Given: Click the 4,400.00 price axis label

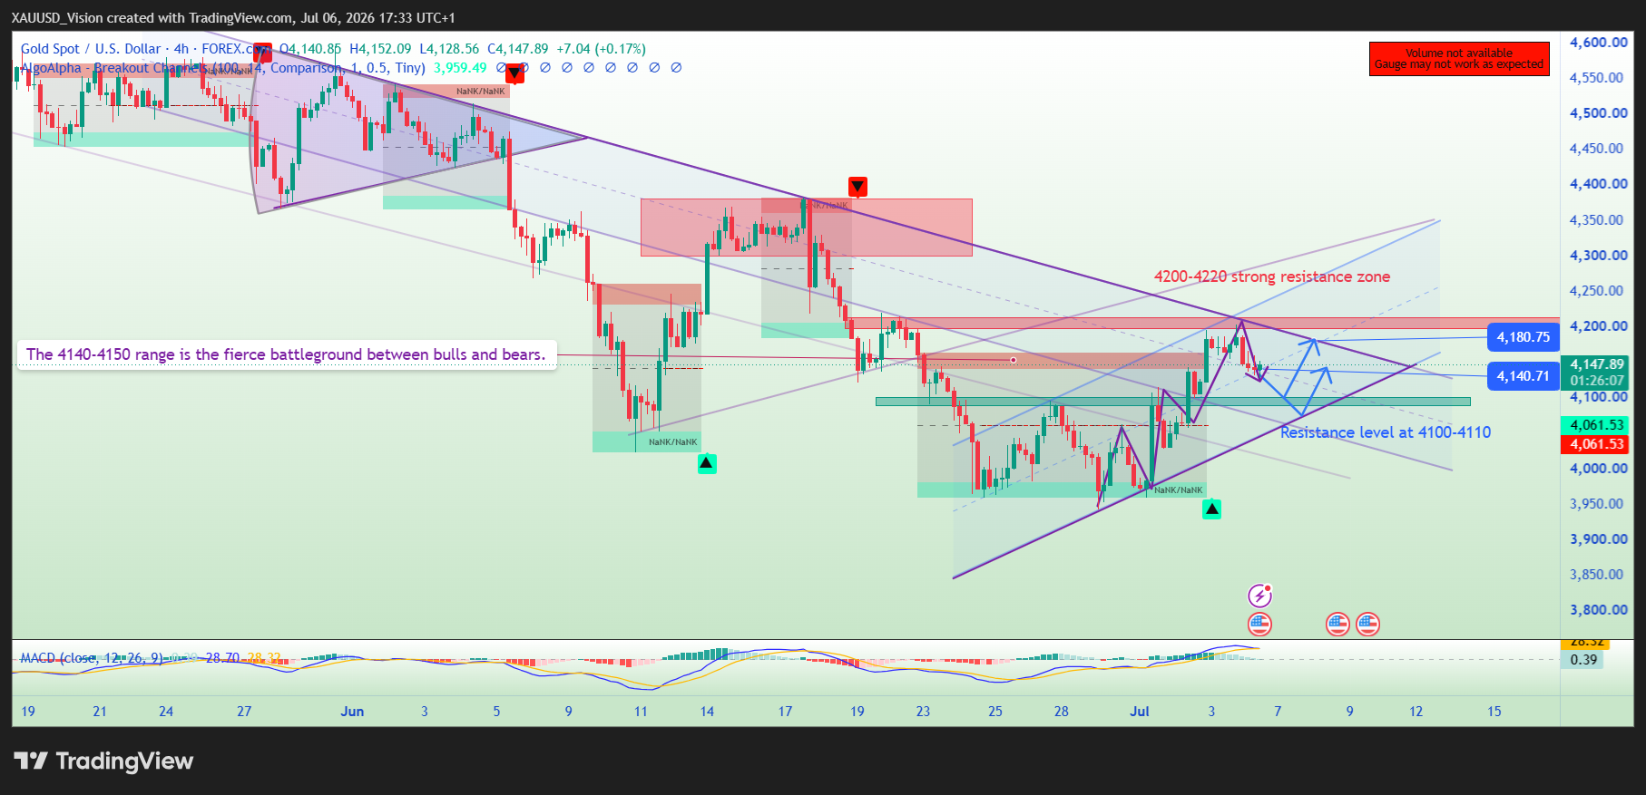Looking at the screenshot, I should pos(1599,184).
